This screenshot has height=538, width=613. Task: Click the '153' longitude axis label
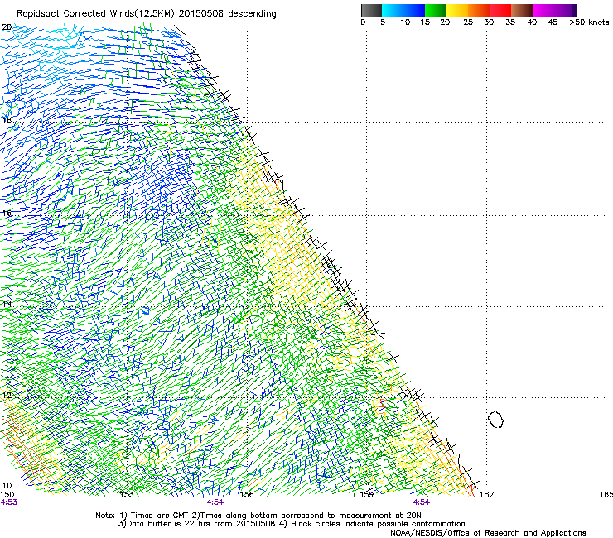127,495
